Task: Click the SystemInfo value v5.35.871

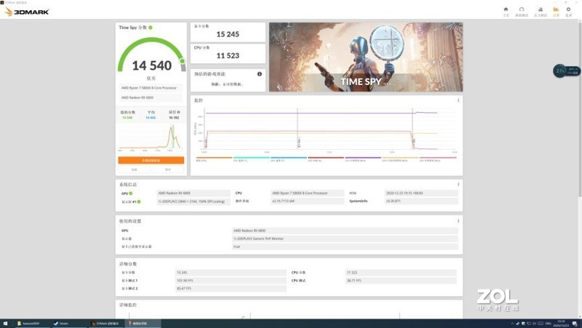Action: pyautogui.click(x=421, y=201)
